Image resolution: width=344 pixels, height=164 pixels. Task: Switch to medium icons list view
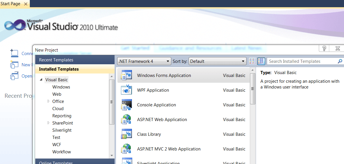(261, 61)
